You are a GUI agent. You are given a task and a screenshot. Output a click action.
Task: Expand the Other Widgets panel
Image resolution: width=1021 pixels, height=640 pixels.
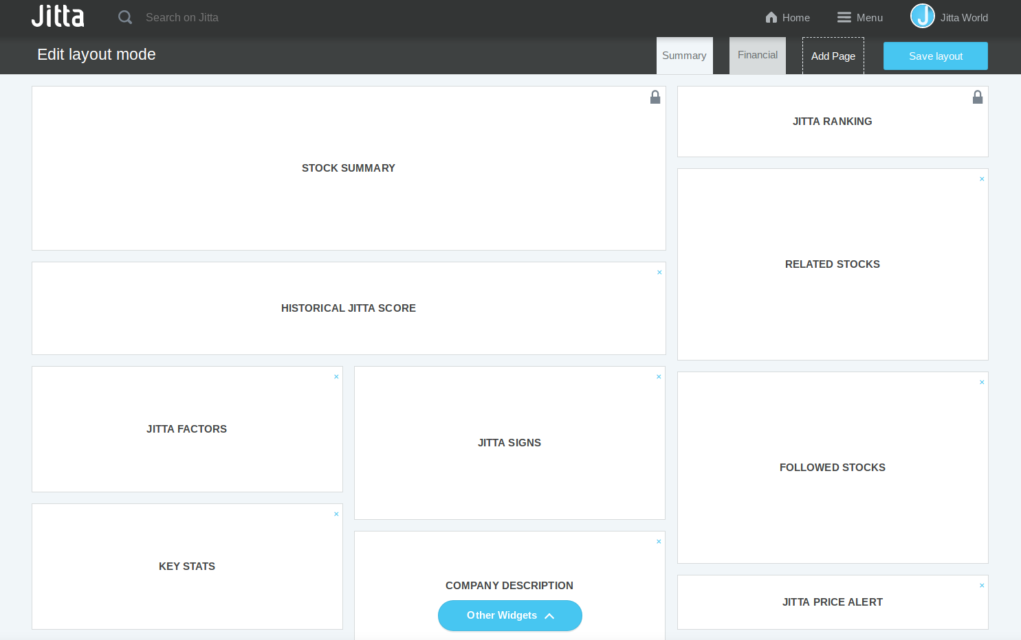click(510, 615)
